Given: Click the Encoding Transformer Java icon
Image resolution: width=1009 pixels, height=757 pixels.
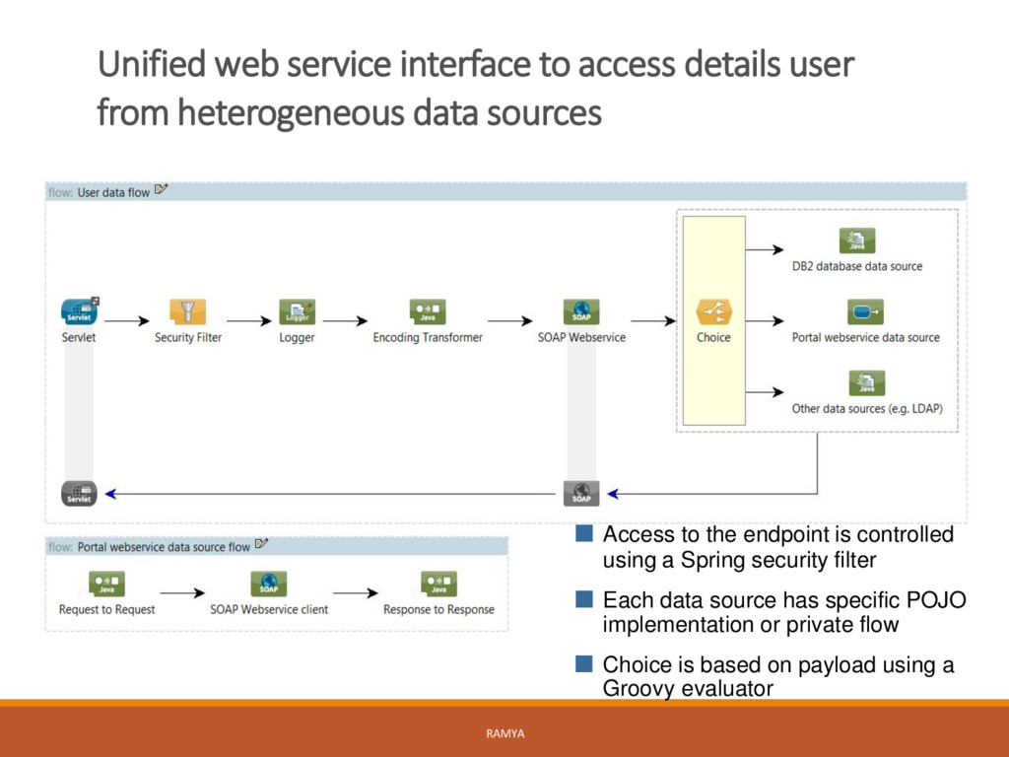Looking at the screenshot, I should click(428, 311).
